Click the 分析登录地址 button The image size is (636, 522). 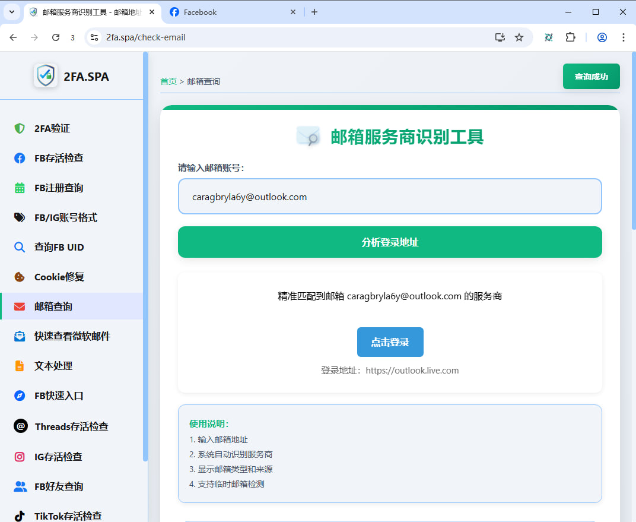tap(390, 242)
